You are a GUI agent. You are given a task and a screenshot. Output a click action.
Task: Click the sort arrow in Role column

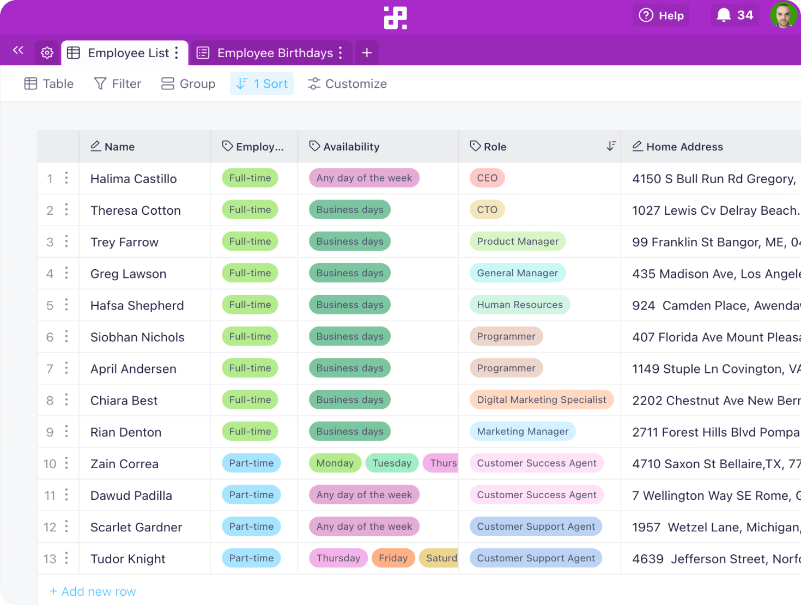(x=611, y=146)
